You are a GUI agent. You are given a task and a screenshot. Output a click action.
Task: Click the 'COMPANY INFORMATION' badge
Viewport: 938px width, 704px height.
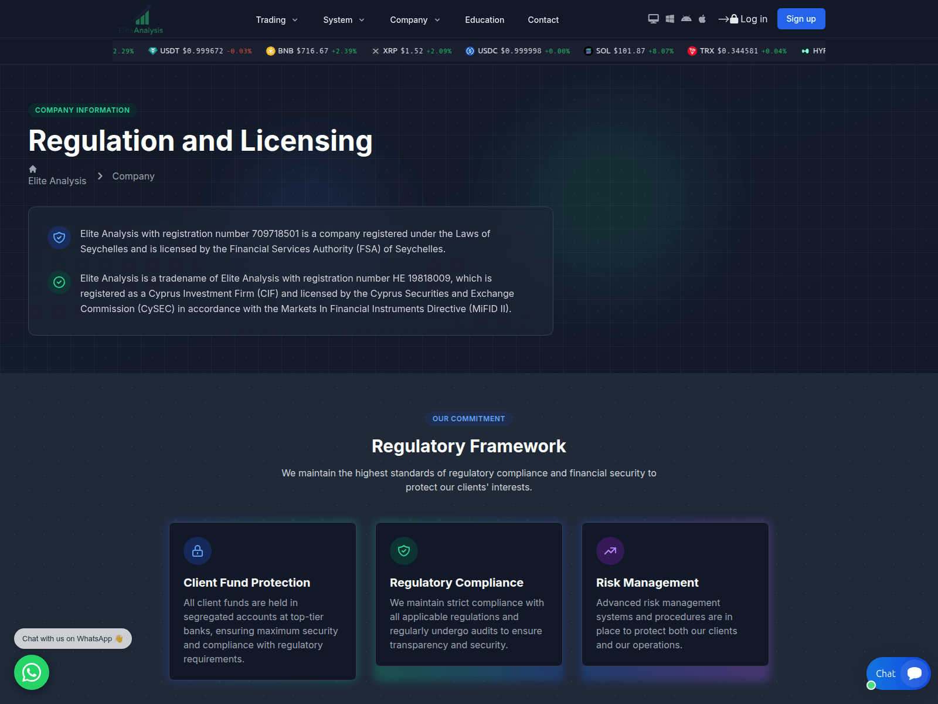coord(83,110)
